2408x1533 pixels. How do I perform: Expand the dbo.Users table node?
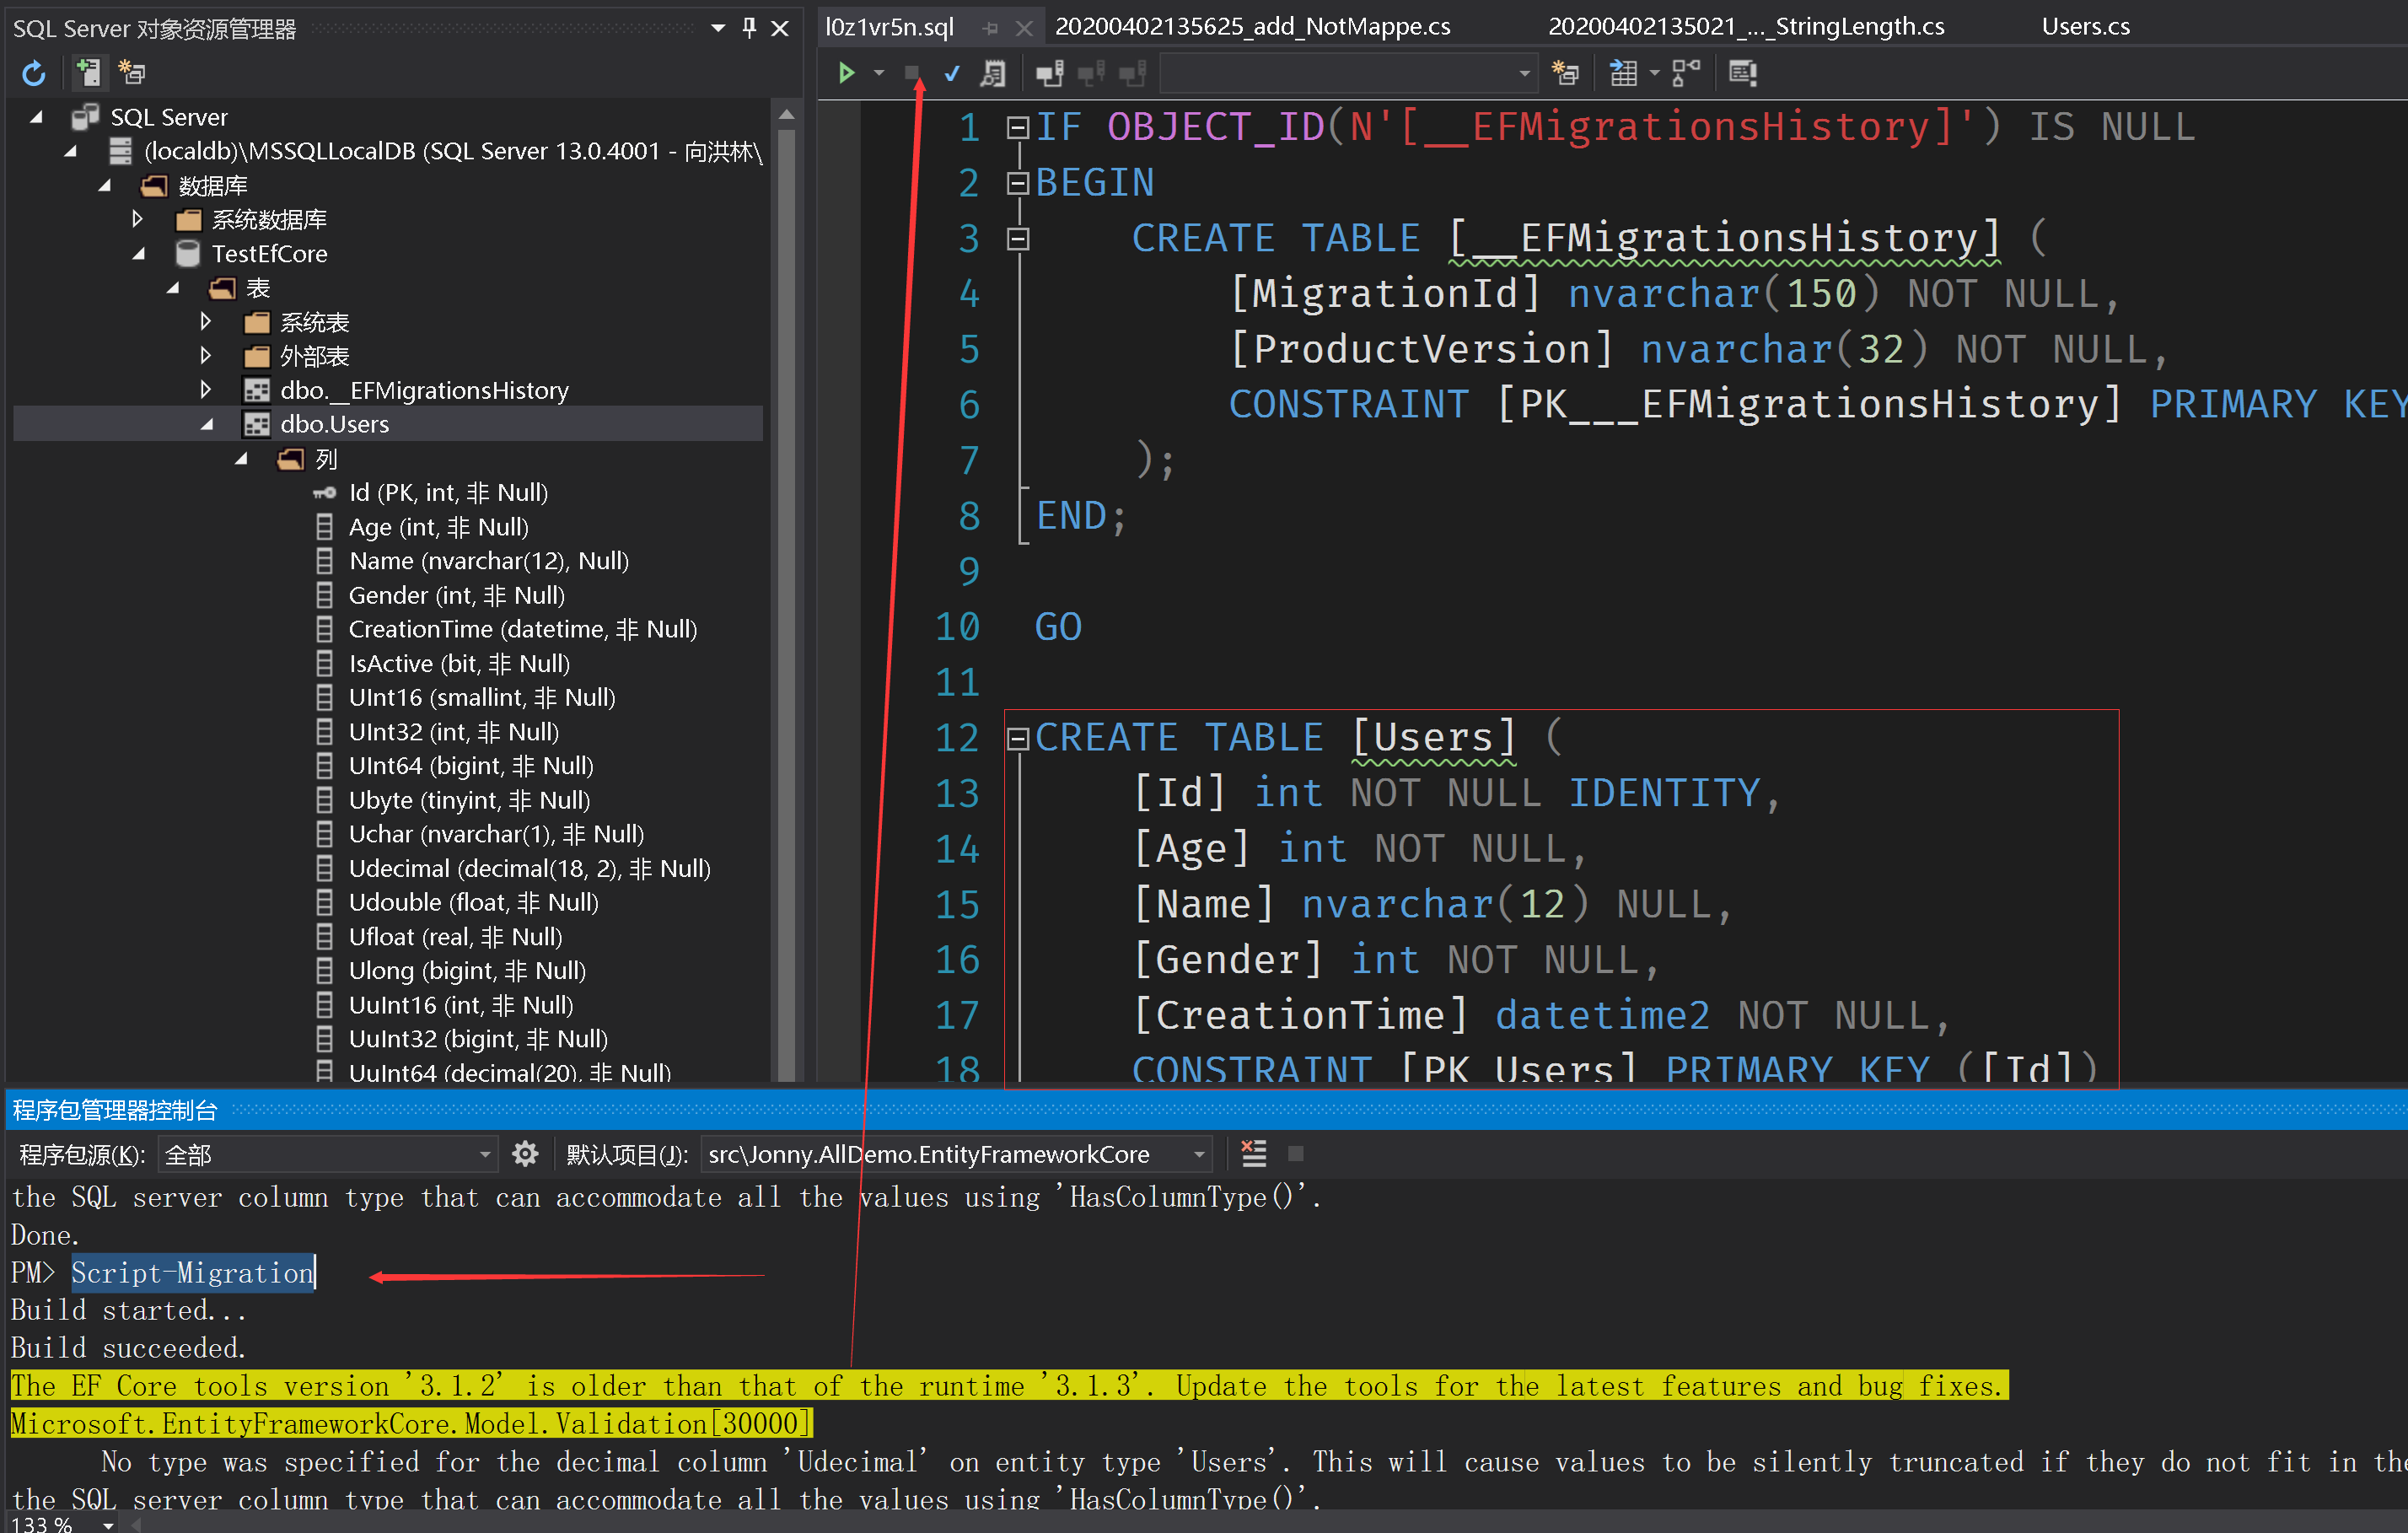212,423
